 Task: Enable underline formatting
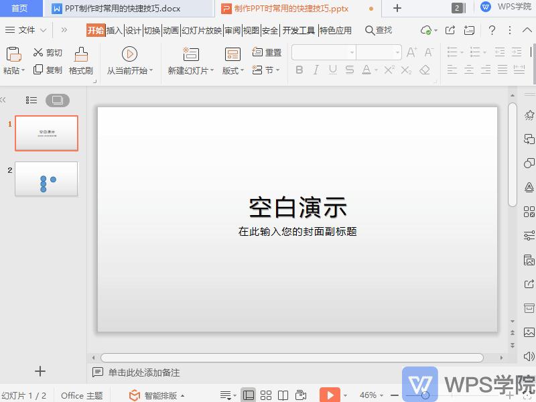click(332, 70)
